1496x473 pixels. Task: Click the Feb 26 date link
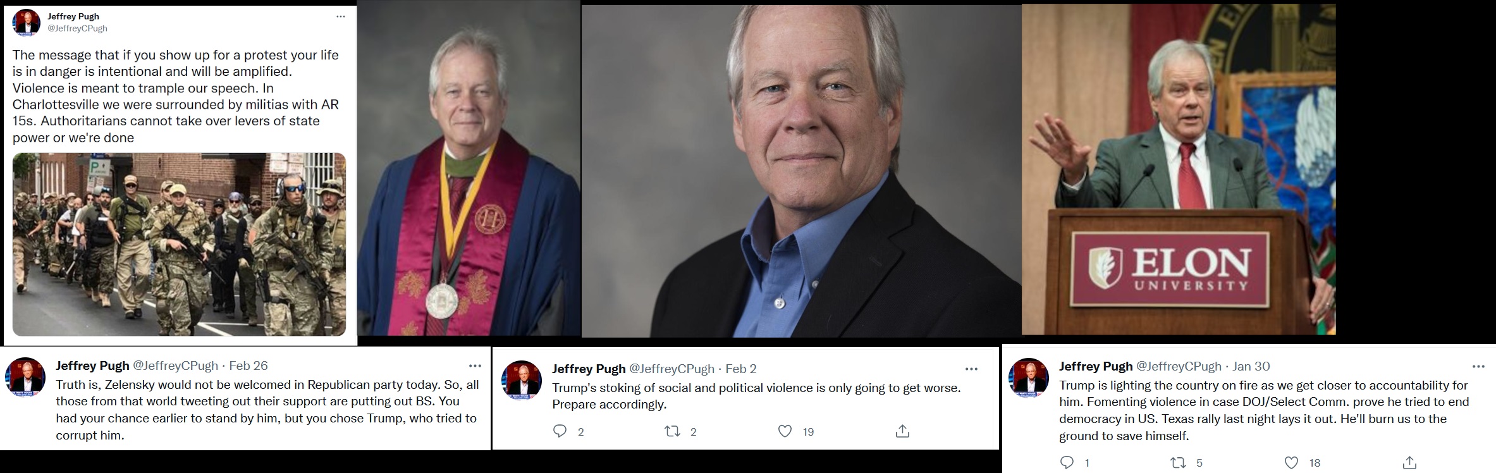tap(248, 365)
